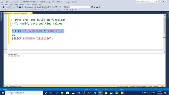
Task: Open the Tools menu
Action: 28,4
